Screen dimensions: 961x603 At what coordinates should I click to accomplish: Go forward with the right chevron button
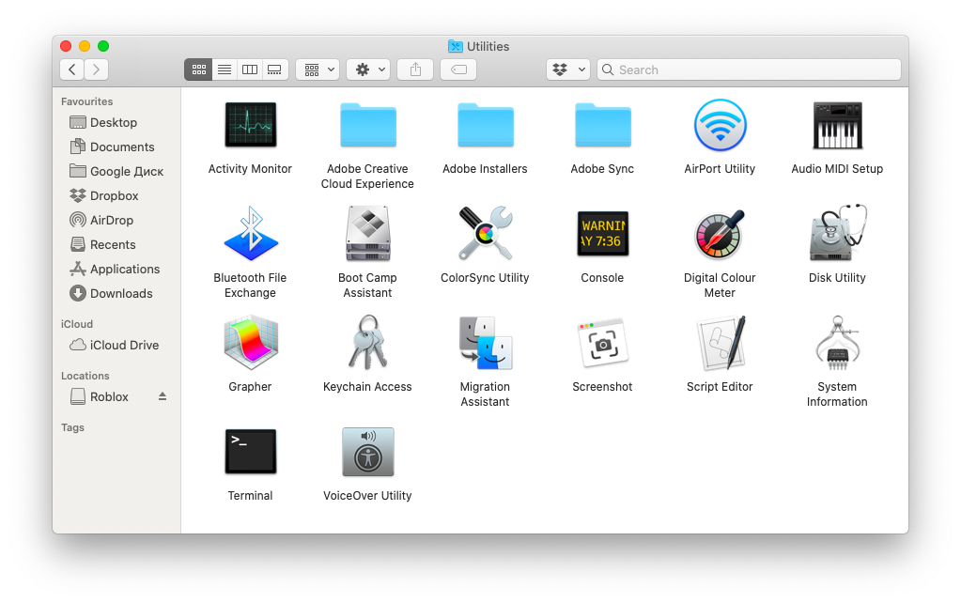pyautogui.click(x=96, y=70)
